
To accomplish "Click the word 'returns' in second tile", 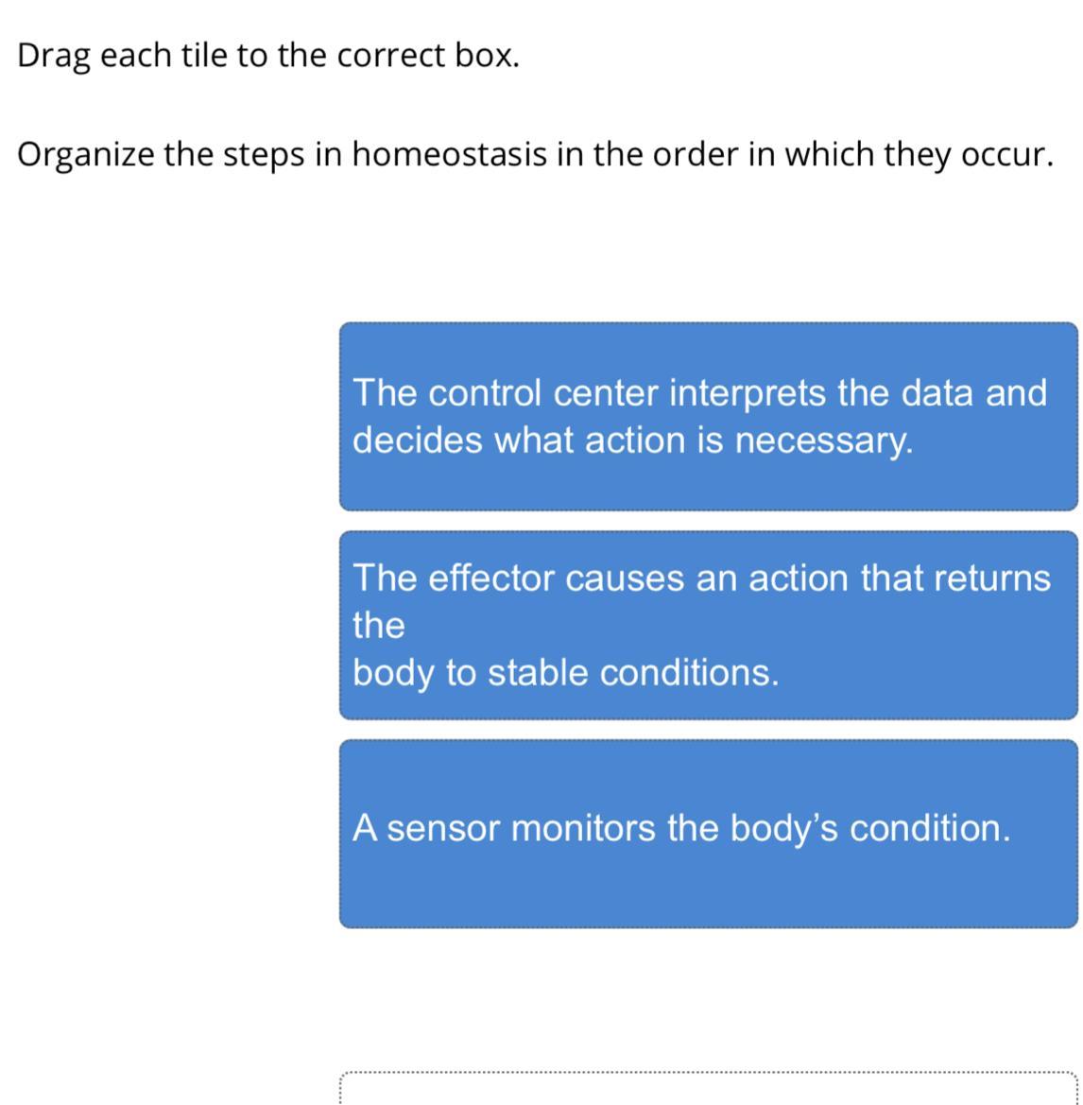I will point(992,578).
